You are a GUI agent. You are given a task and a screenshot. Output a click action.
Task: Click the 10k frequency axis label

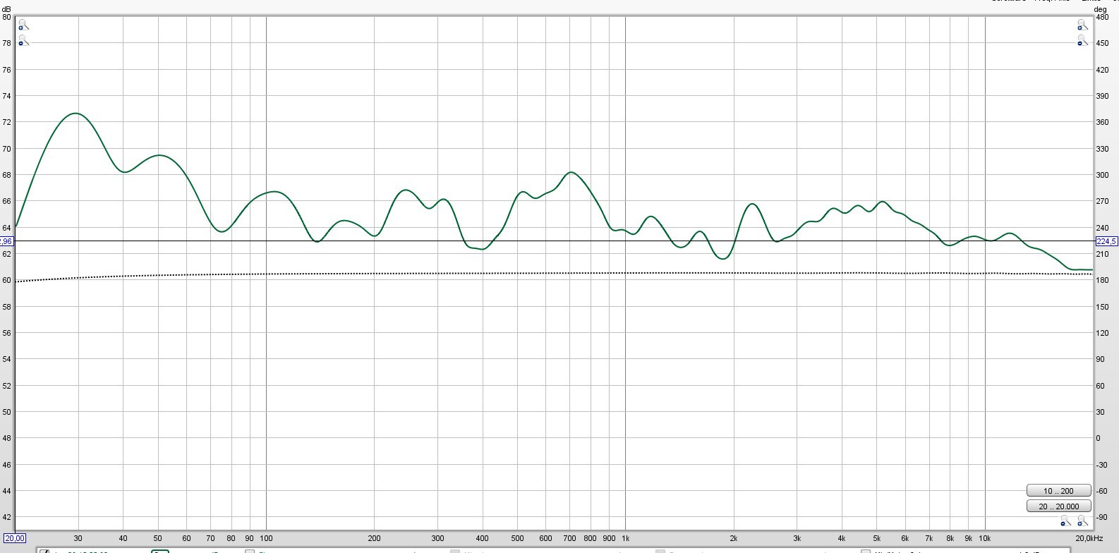(x=984, y=538)
